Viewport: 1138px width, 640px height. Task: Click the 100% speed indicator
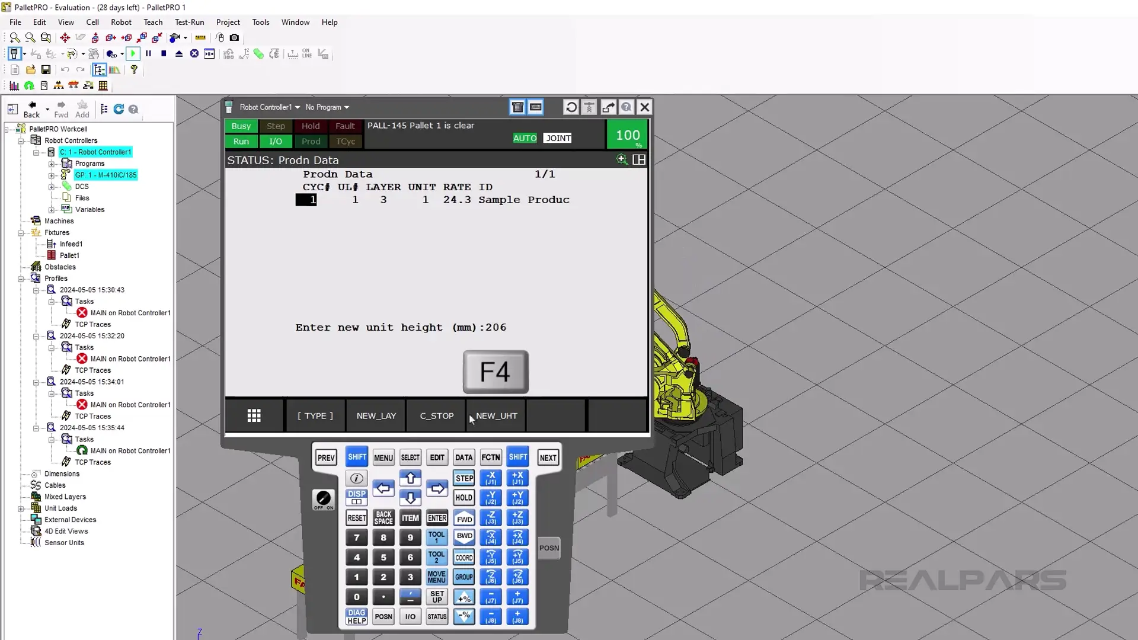pos(628,136)
